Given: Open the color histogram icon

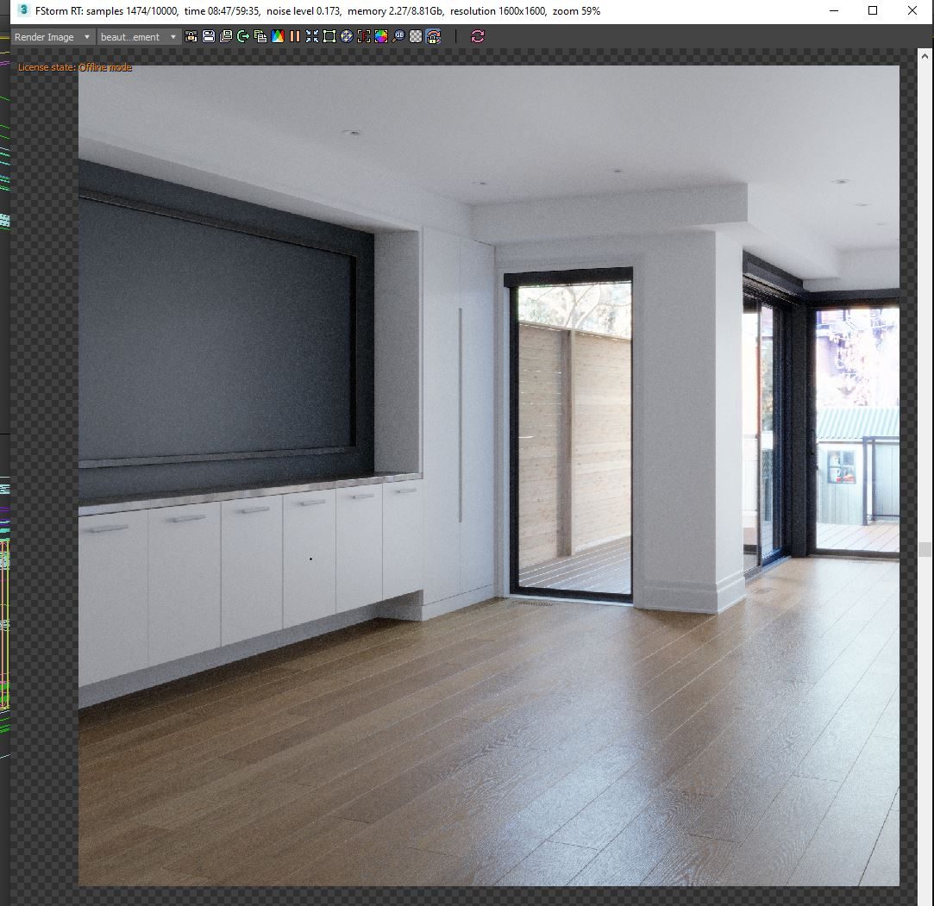Looking at the screenshot, I should point(278,37).
